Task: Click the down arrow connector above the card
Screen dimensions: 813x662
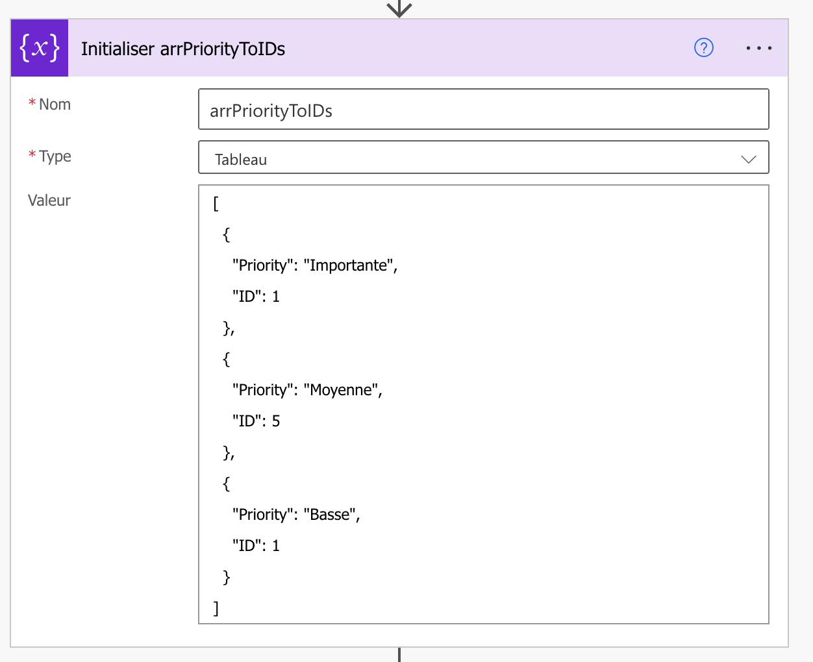Action: 399,8
